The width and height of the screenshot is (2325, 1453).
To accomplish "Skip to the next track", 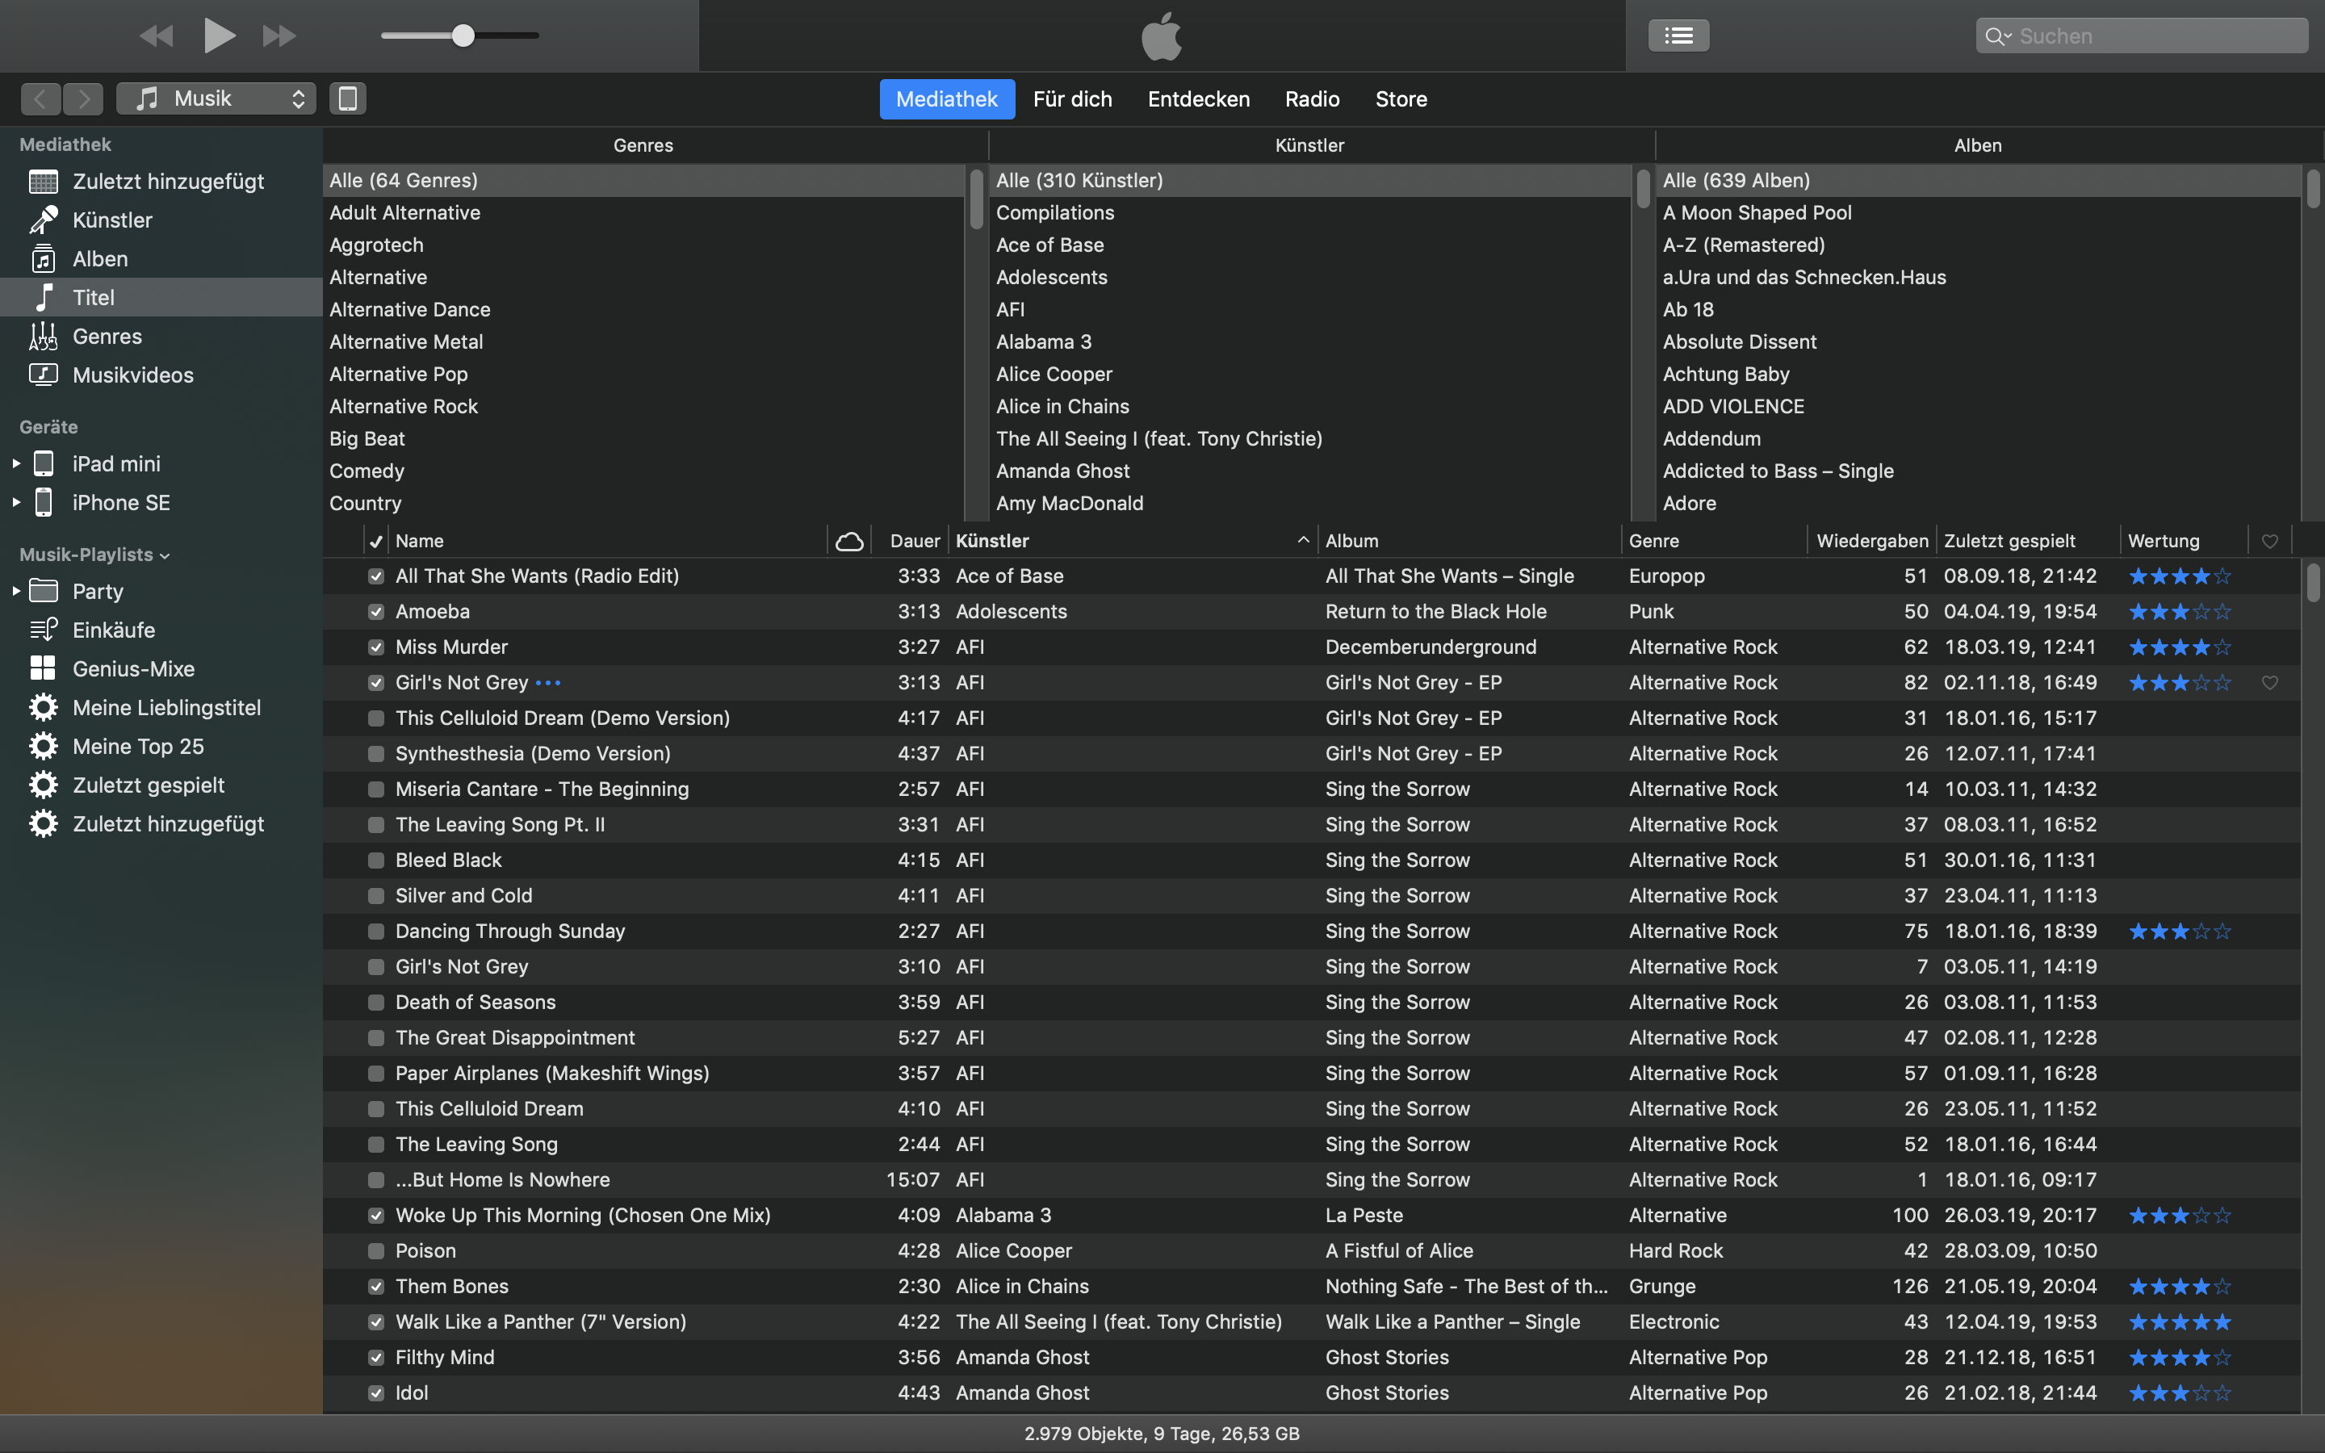I will coord(279,36).
